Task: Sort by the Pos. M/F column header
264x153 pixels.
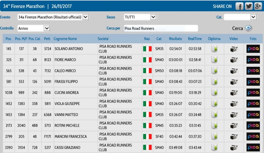Action: click(x=21, y=39)
